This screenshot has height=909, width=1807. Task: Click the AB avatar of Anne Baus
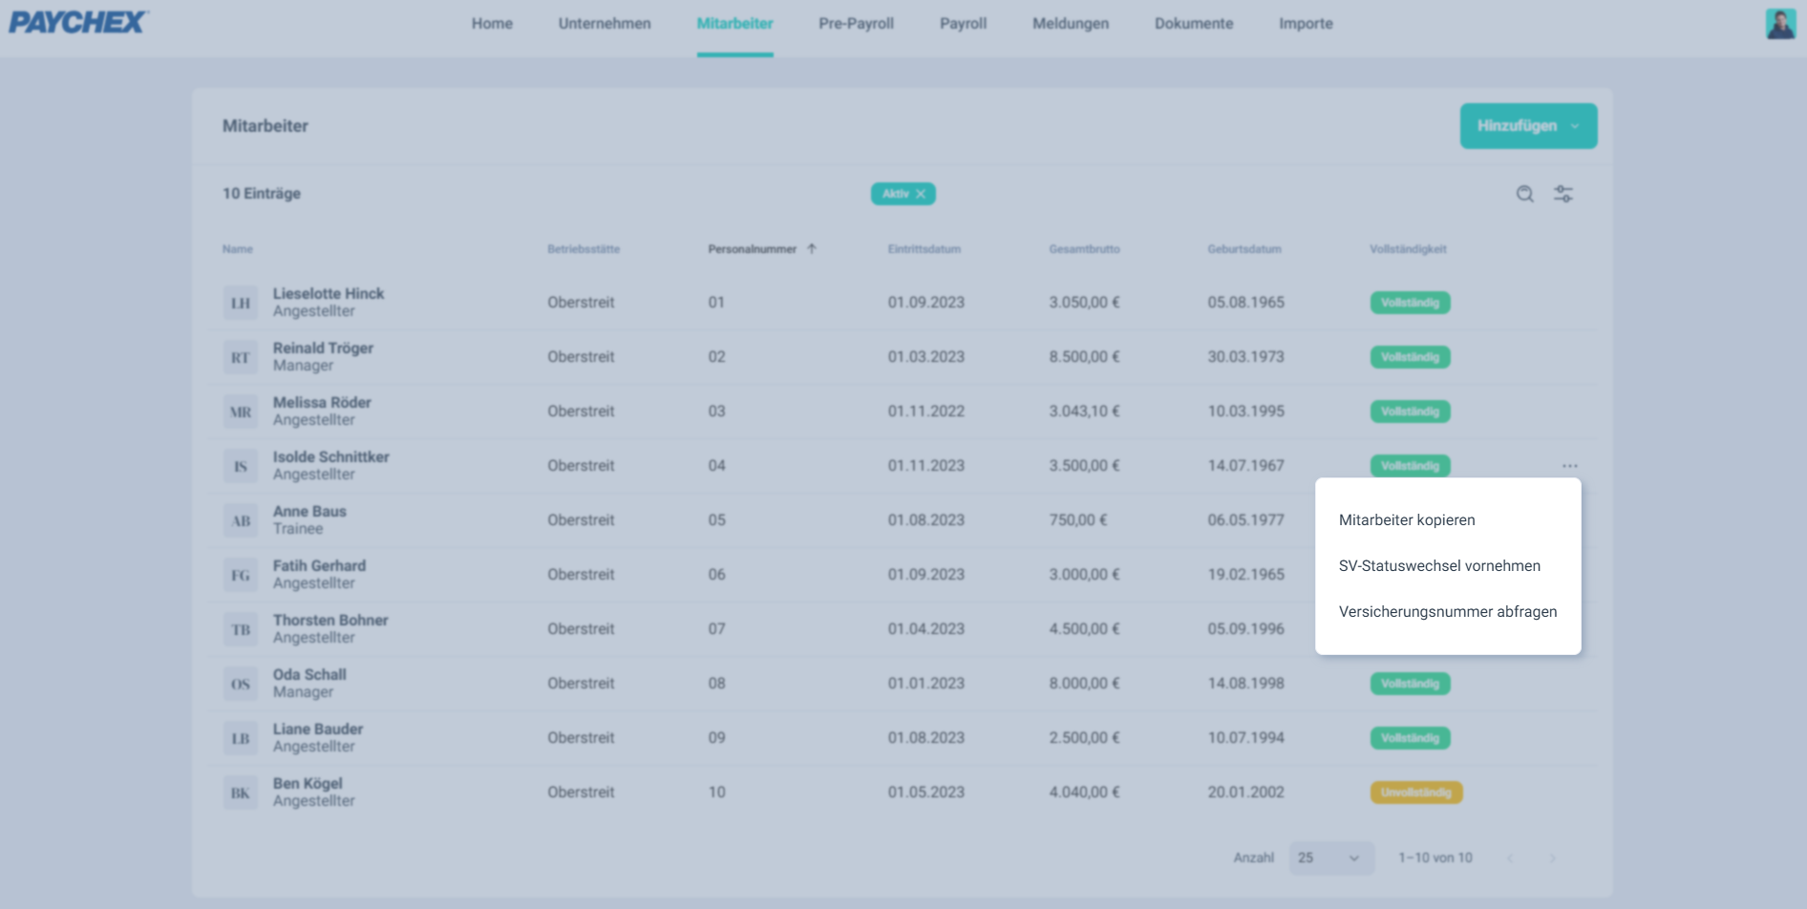241,520
